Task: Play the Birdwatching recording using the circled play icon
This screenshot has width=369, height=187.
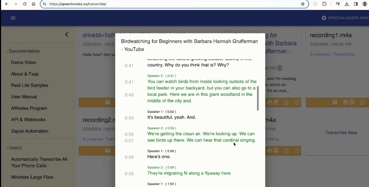Action: pos(279,68)
